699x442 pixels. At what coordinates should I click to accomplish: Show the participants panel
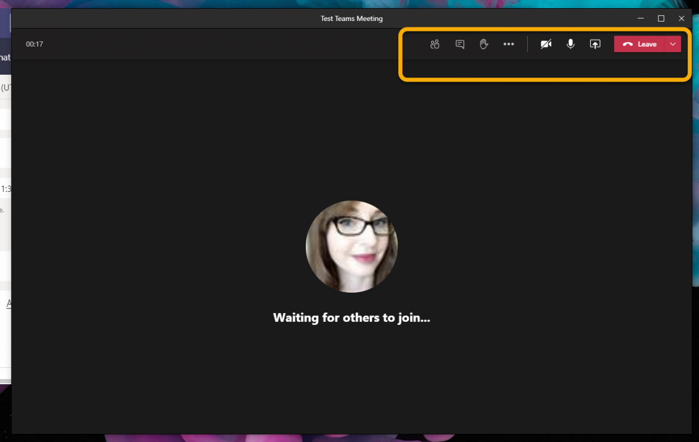435,44
